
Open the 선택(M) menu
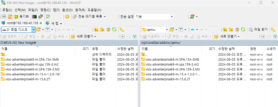coord(20,10)
